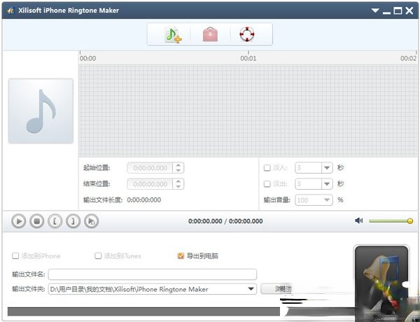Open fade-in seconds dropdown
420x322 pixels.
point(327,168)
